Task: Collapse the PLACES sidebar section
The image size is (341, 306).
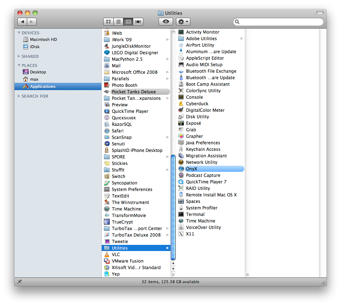Action: tap(19, 65)
